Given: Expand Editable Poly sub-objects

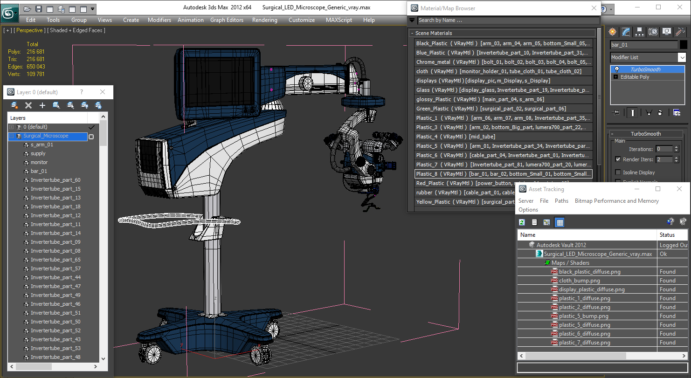Looking at the screenshot, I should click(616, 77).
